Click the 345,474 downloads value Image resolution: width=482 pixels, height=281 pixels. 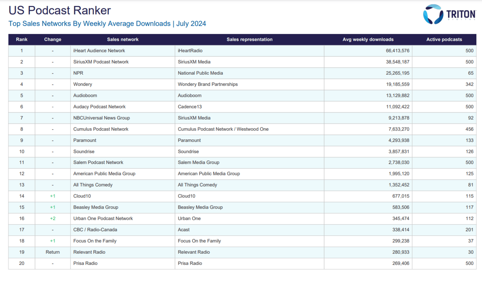[x=401, y=219]
